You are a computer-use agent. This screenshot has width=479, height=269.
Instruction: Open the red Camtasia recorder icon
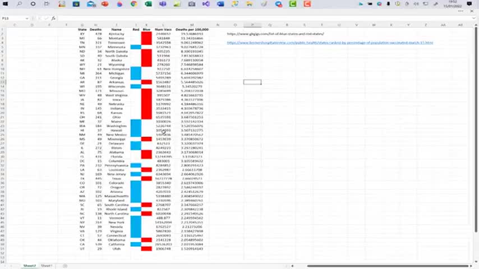click(307, 4)
